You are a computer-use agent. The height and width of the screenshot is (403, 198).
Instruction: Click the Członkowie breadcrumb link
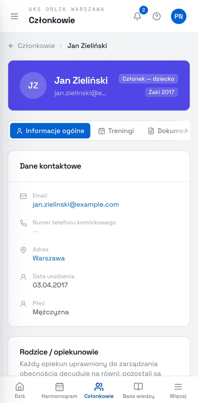[36, 46]
